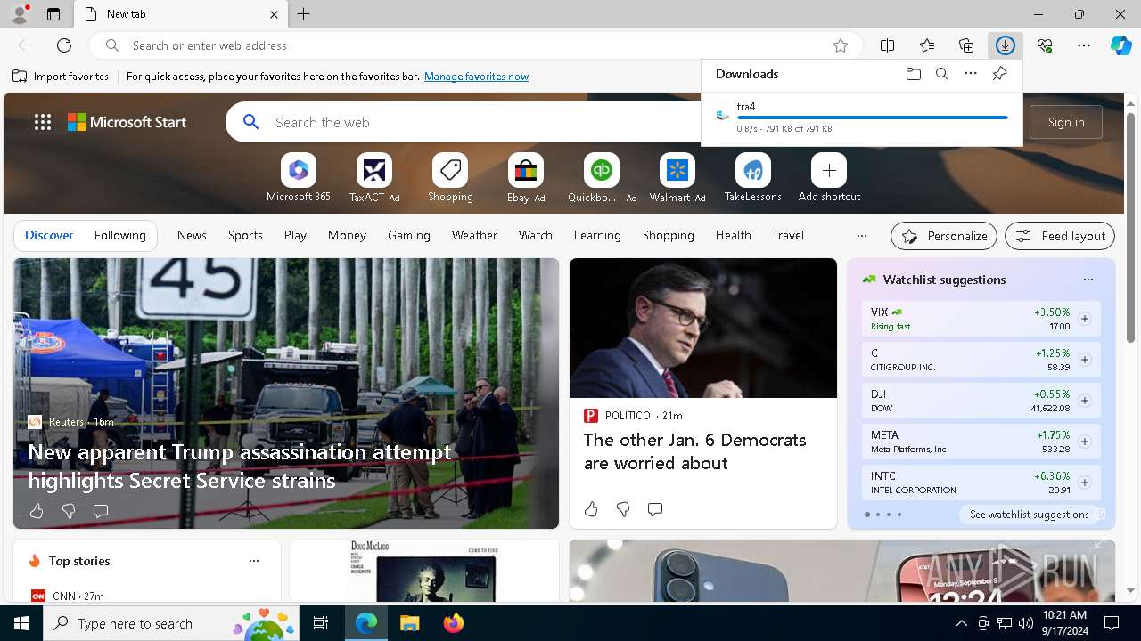Open the Copilot sidebar icon

pos(1120,45)
